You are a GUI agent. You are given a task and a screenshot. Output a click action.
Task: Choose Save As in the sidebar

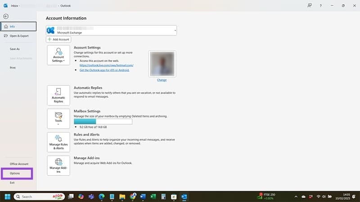click(x=15, y=49)
